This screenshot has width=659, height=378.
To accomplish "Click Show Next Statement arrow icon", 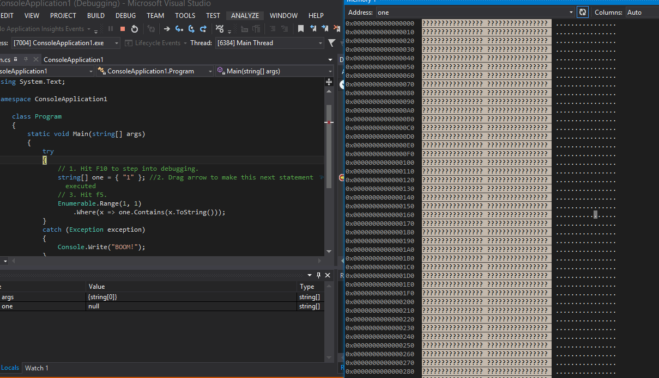I will pos(167,29).
